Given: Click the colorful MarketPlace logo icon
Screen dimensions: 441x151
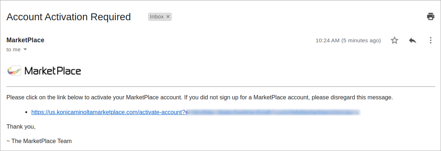Looking at the screenshot, I should click(14, 70).
